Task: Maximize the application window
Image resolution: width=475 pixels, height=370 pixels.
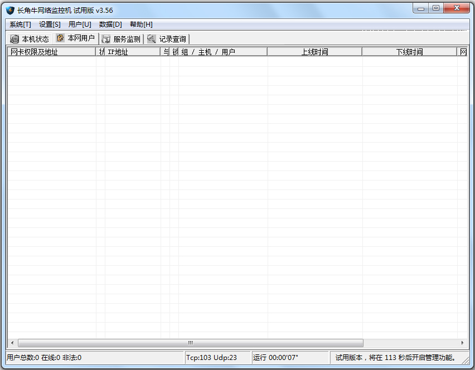Action: point(435,8)
